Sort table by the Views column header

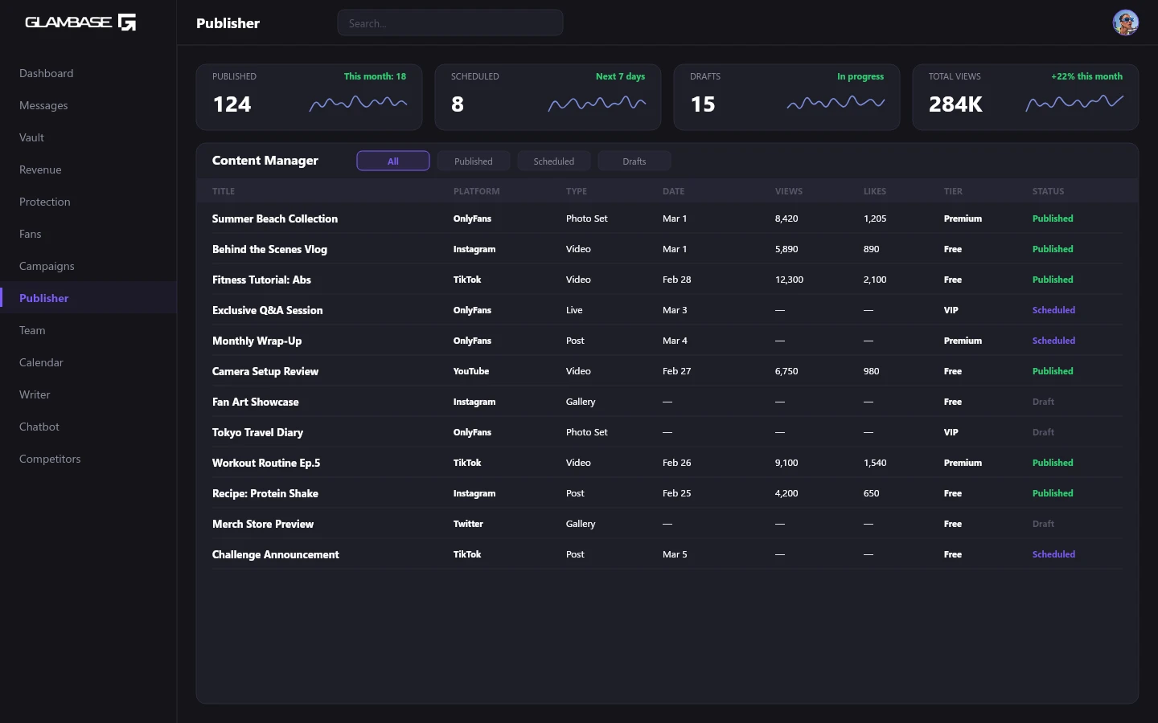[x=788, y=191]
